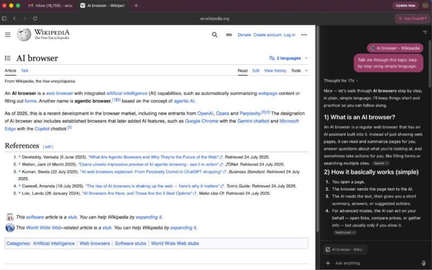Open the three-dots personal tools menu
The image size is (432, 270).
click(x=304, y=35)
